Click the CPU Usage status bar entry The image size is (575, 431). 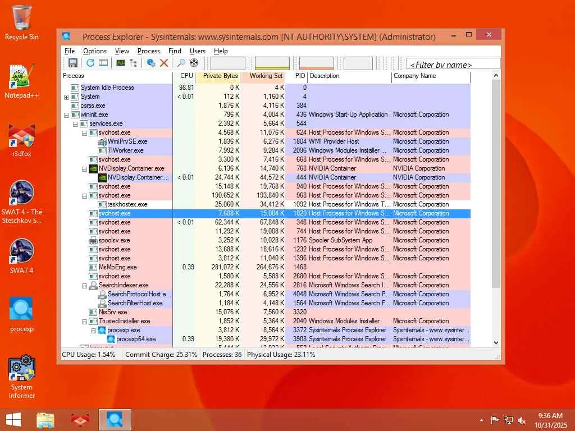(x=89, y=355)
